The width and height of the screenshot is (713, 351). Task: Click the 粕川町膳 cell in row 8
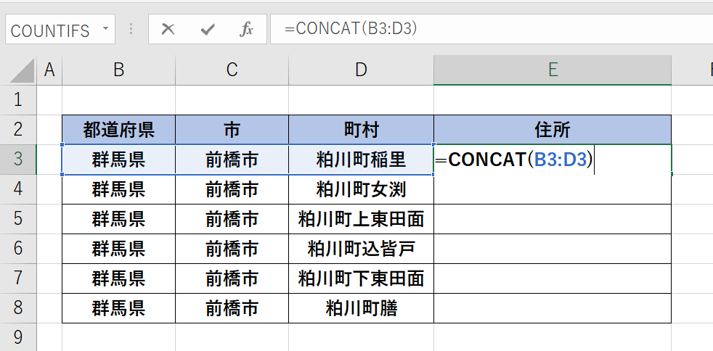(361, 308)
